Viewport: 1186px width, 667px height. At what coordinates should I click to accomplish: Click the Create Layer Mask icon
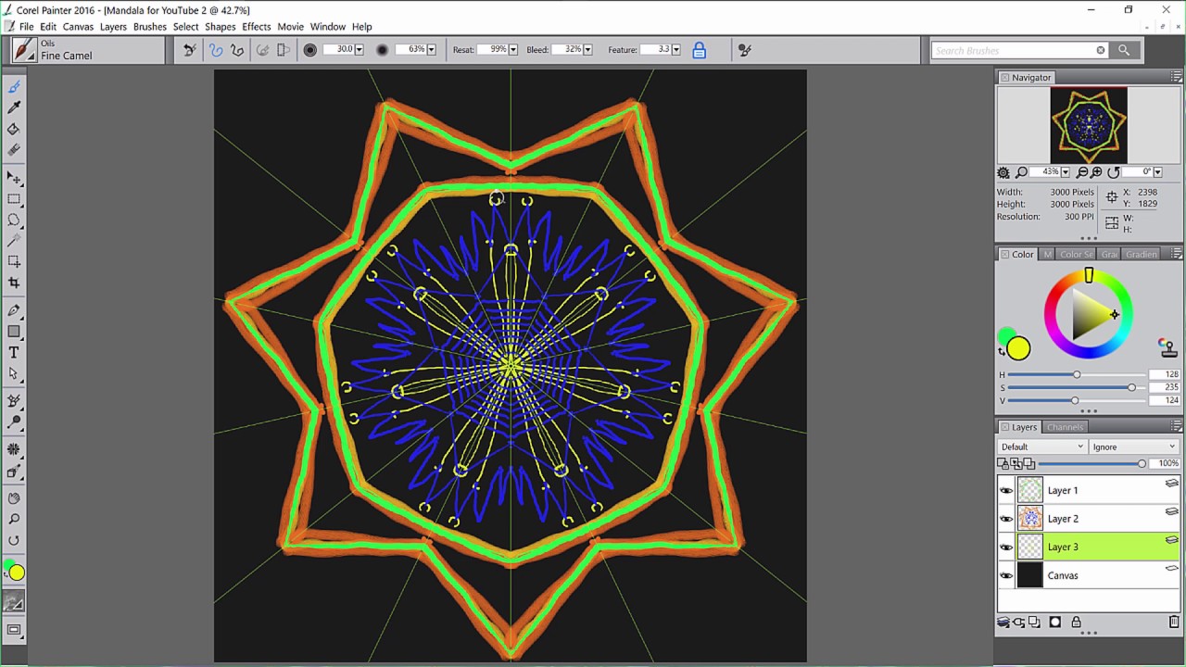tap(1055, 623)
